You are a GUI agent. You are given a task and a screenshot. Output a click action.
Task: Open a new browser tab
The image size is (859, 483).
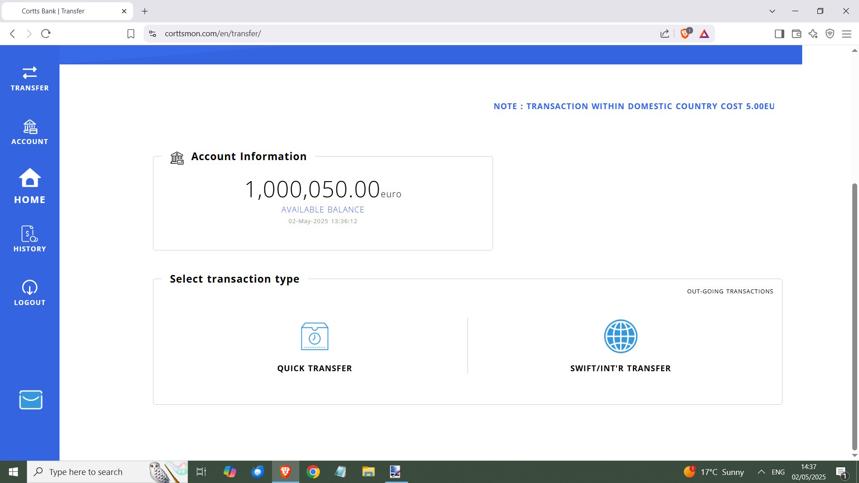[x=145, y=11]
